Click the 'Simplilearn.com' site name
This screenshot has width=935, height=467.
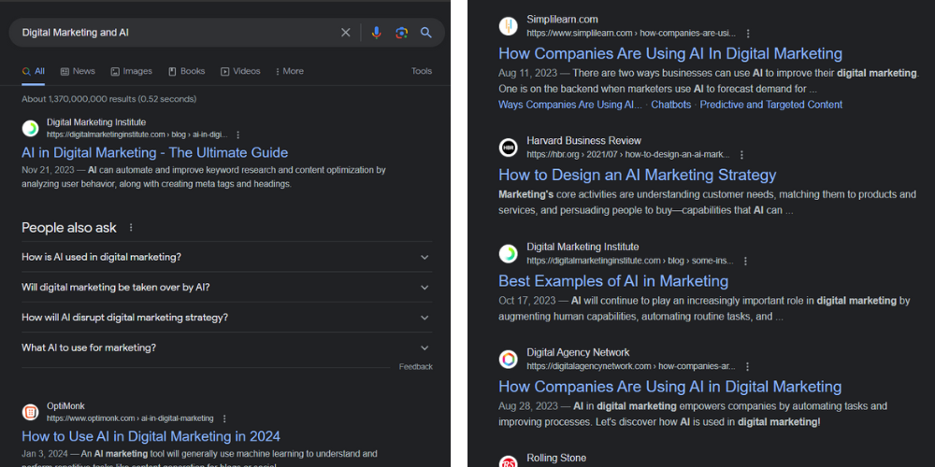tap(562, 19)
